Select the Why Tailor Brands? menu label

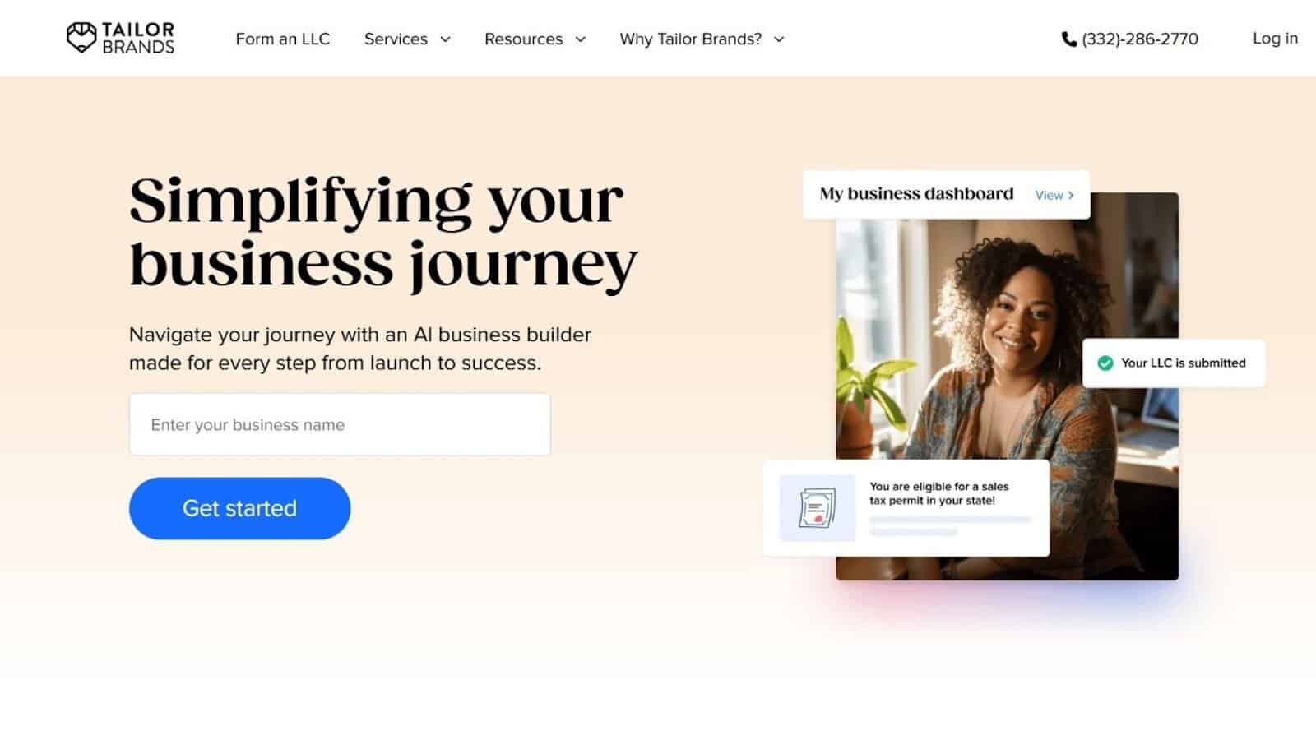[691, 39]
